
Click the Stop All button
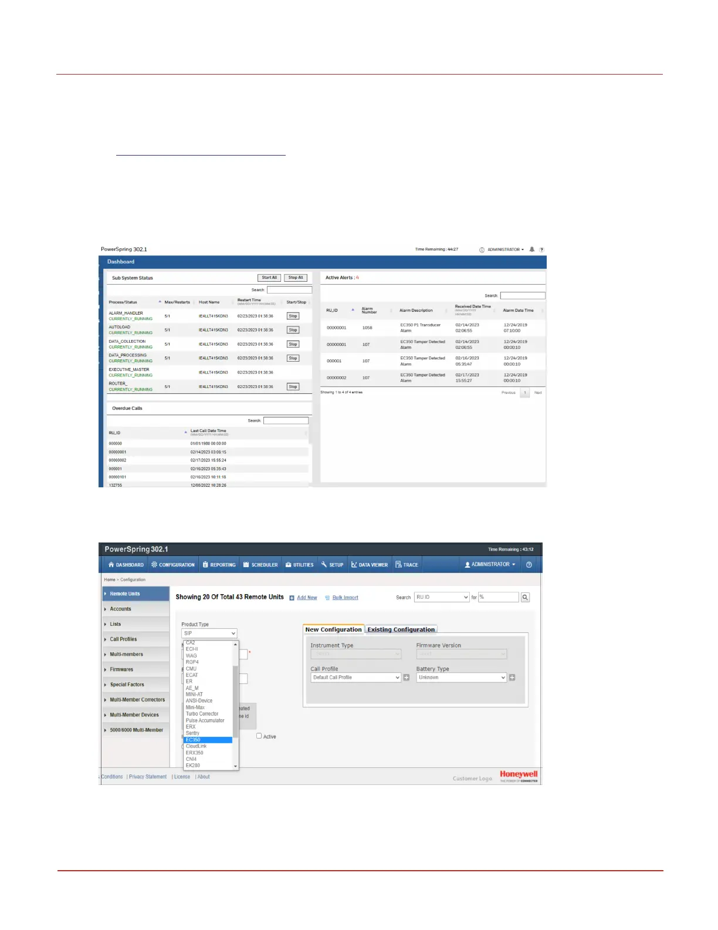click(x=296, y=278)
